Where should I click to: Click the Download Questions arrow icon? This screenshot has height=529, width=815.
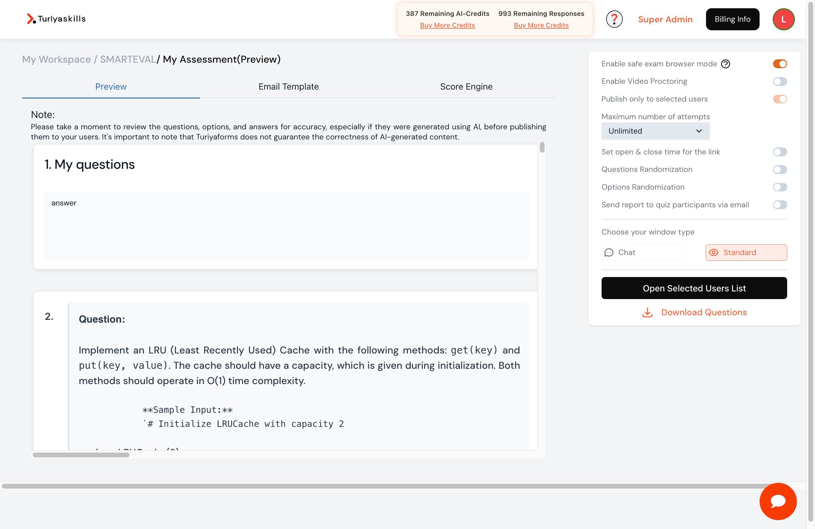(647, 312)
